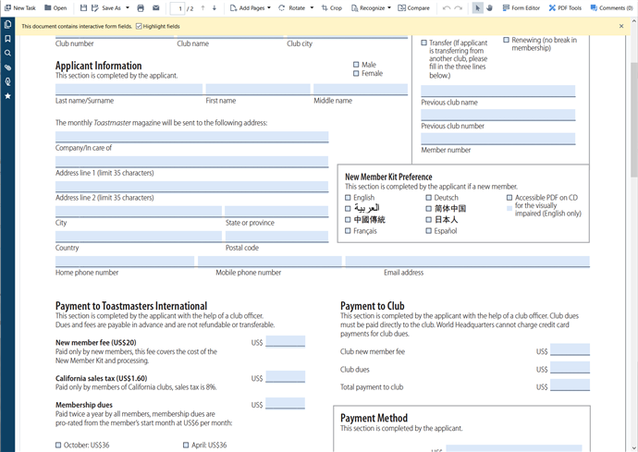638x452 pixels.
Task: Open the Attachments paperclip panel in sidebar
Action: [7, 67]
